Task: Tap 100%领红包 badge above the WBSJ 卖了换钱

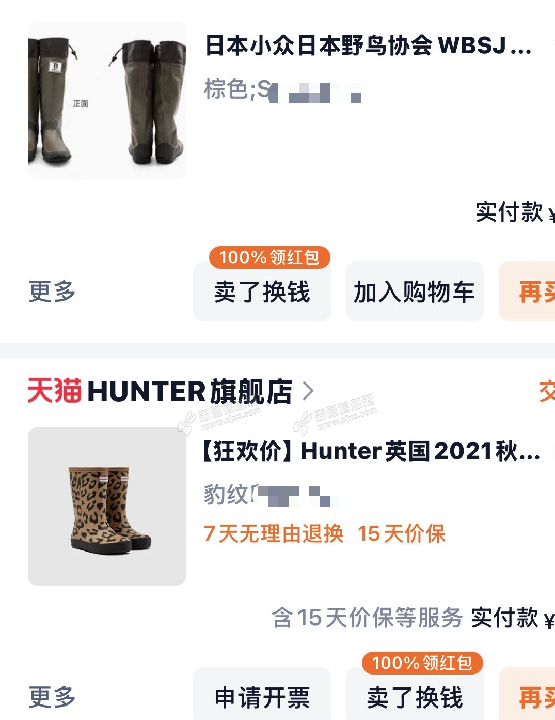Action: pos(269,257)
